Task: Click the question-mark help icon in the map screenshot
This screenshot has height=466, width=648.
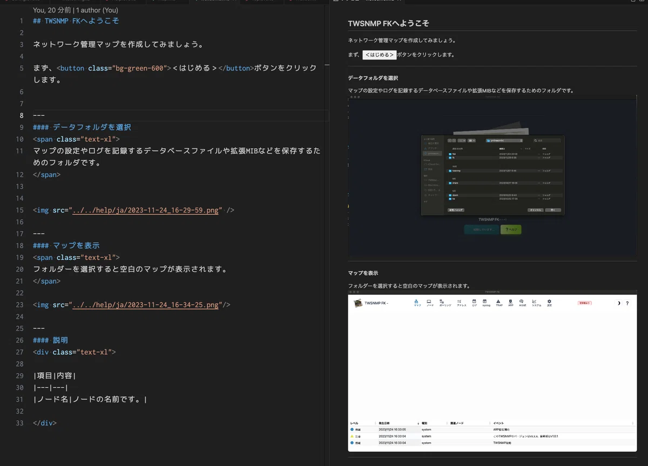Action: pyautogui.click(x=627, y=303)
